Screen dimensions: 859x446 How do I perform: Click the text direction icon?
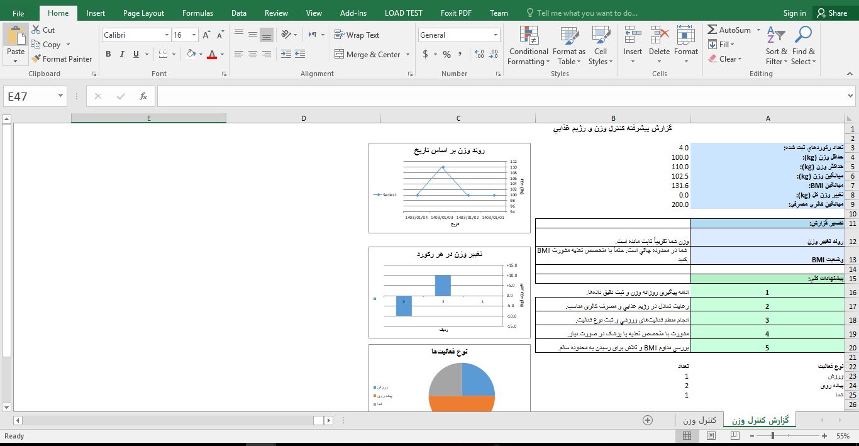tap(313, 35)
